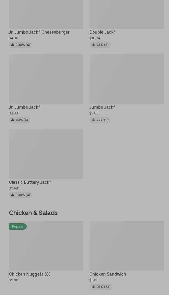This screenshot has height=295, width=169.
Task: Click thumbs-up icon next to 83% rating
Action: click(x=13, y=120)
